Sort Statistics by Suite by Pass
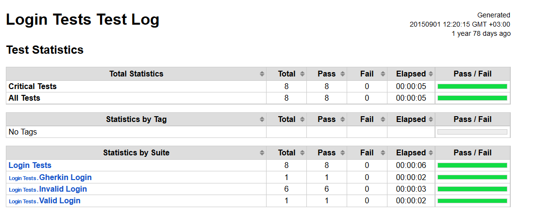This screenshot has height=212, width=537. click(x=342, y=152)
